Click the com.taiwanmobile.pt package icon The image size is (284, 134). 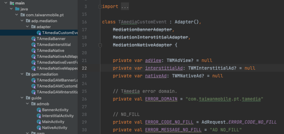[x=23, y=15]
